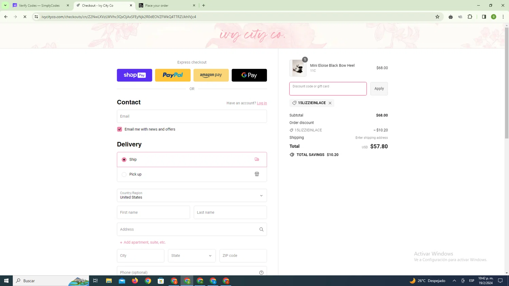Click the browser address bar URL
The width and height of the screenshot is (509, 286).
point(119,17)
